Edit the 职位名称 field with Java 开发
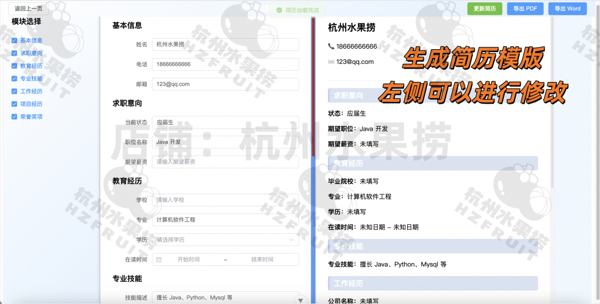The height and width of the screenshot is (304, 600). 226,142
